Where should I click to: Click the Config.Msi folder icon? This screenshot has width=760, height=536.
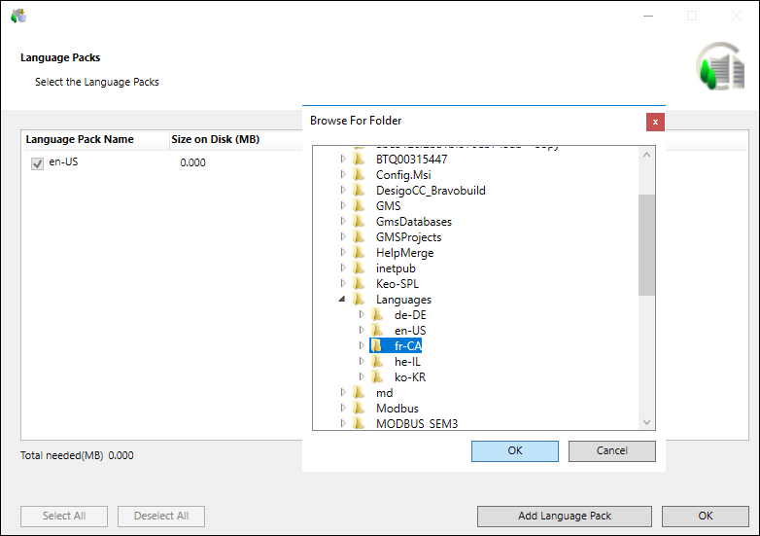(x=360, y=175)
